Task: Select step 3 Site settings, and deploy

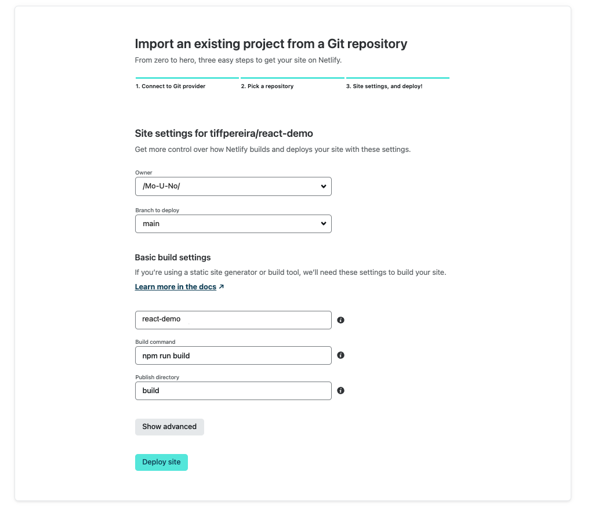Action: click(385, 86)
